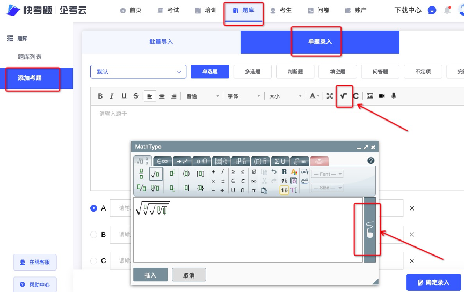Open 在线客服 online support
This screenshot has width=465, height=292.
coord(35,262)
